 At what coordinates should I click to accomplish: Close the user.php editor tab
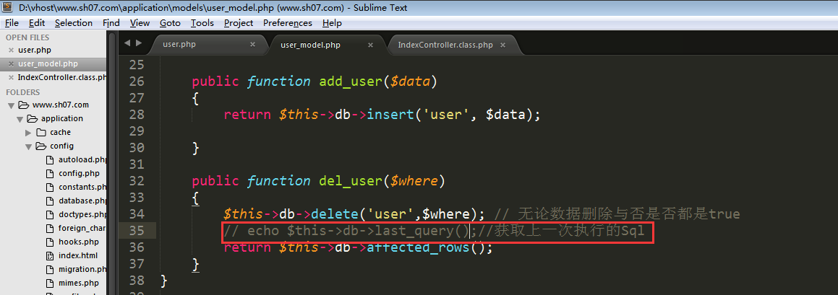click(x=252, y=45)
